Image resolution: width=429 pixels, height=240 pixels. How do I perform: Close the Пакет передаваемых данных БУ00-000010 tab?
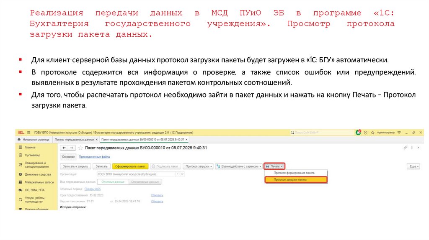point(186,140)
